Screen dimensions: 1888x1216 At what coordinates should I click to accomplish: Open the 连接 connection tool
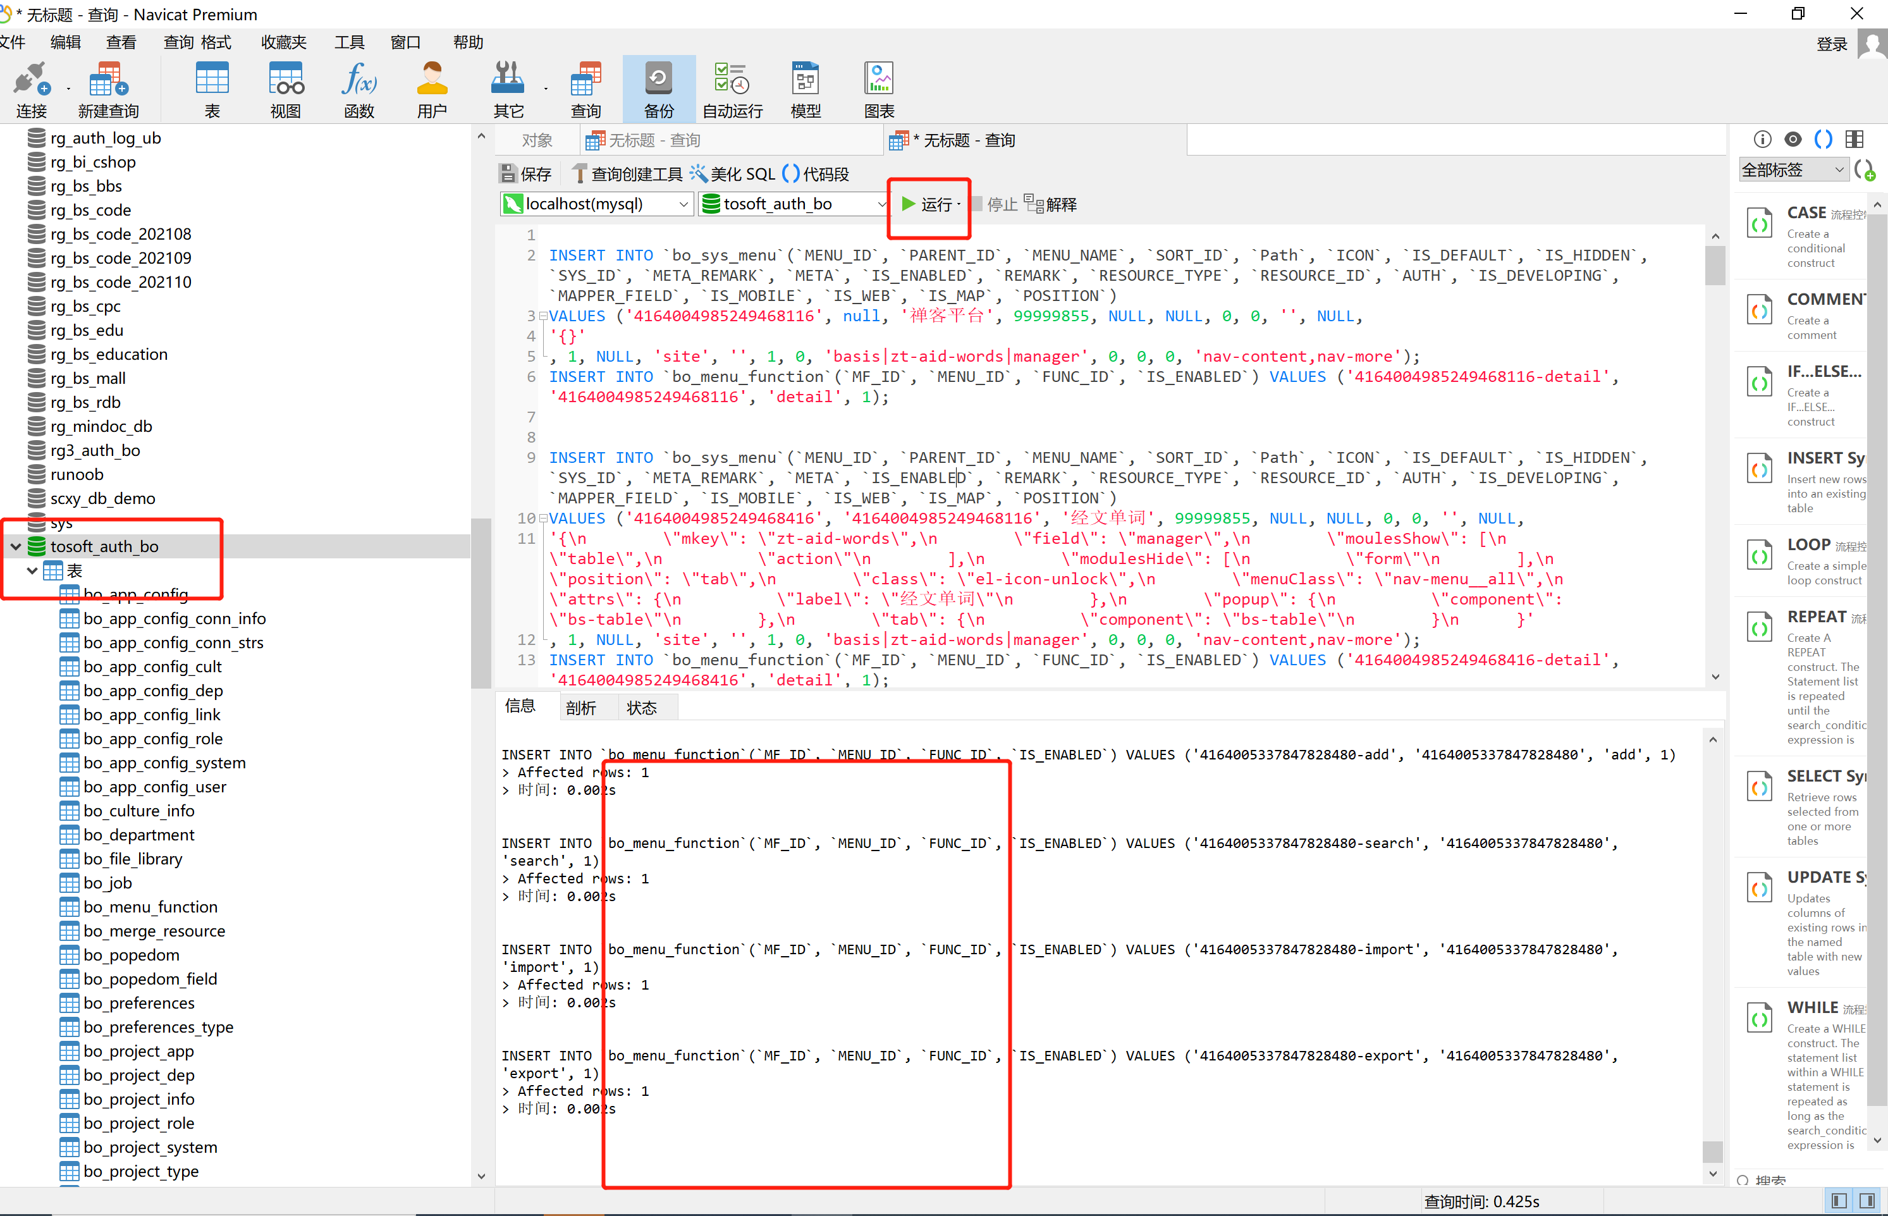coord(32,89)
